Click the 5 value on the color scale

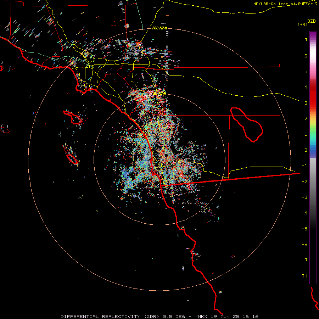pos(306,71)
